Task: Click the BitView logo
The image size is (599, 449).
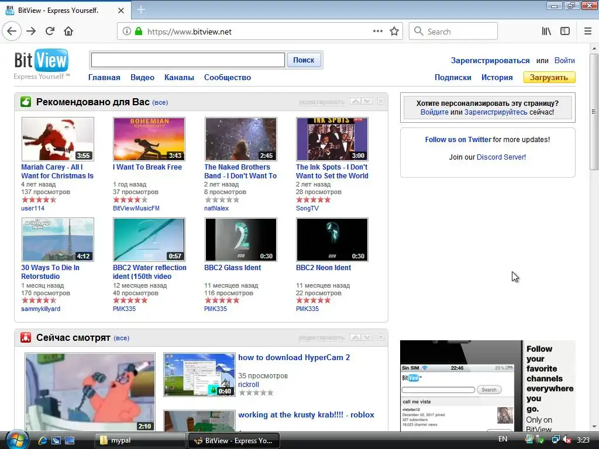Action: tap(42, 64)
